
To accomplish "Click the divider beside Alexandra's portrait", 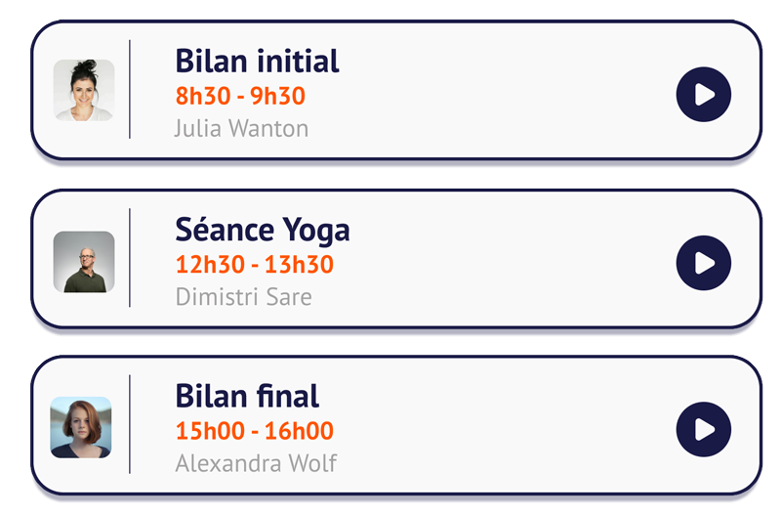I will tap(130, 424).
